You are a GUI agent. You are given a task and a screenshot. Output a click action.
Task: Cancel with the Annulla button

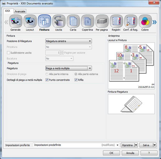130,153
